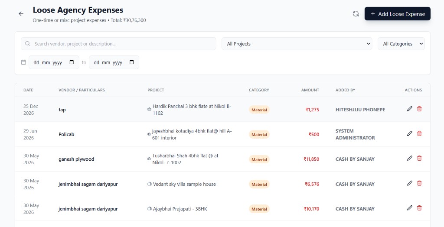Click the magnifier icon in the search box

(27, 44)
